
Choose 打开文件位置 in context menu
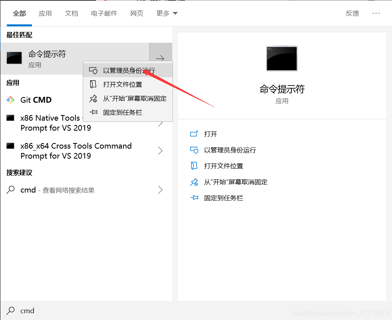(128, 85)
